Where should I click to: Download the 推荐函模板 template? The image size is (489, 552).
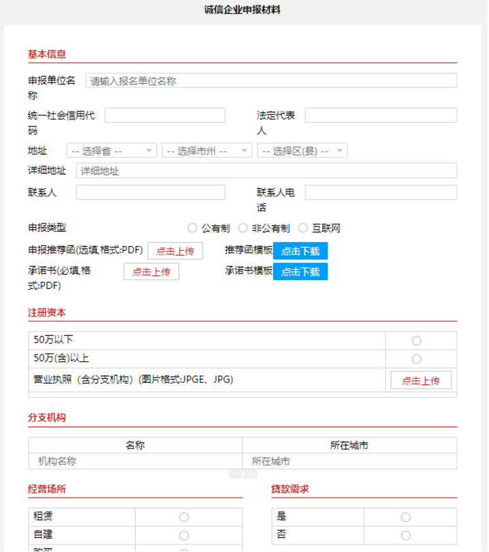click(300, 251)
